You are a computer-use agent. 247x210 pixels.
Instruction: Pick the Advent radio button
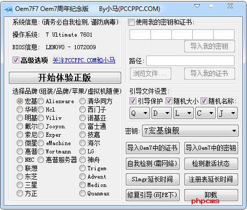point(83,176)
